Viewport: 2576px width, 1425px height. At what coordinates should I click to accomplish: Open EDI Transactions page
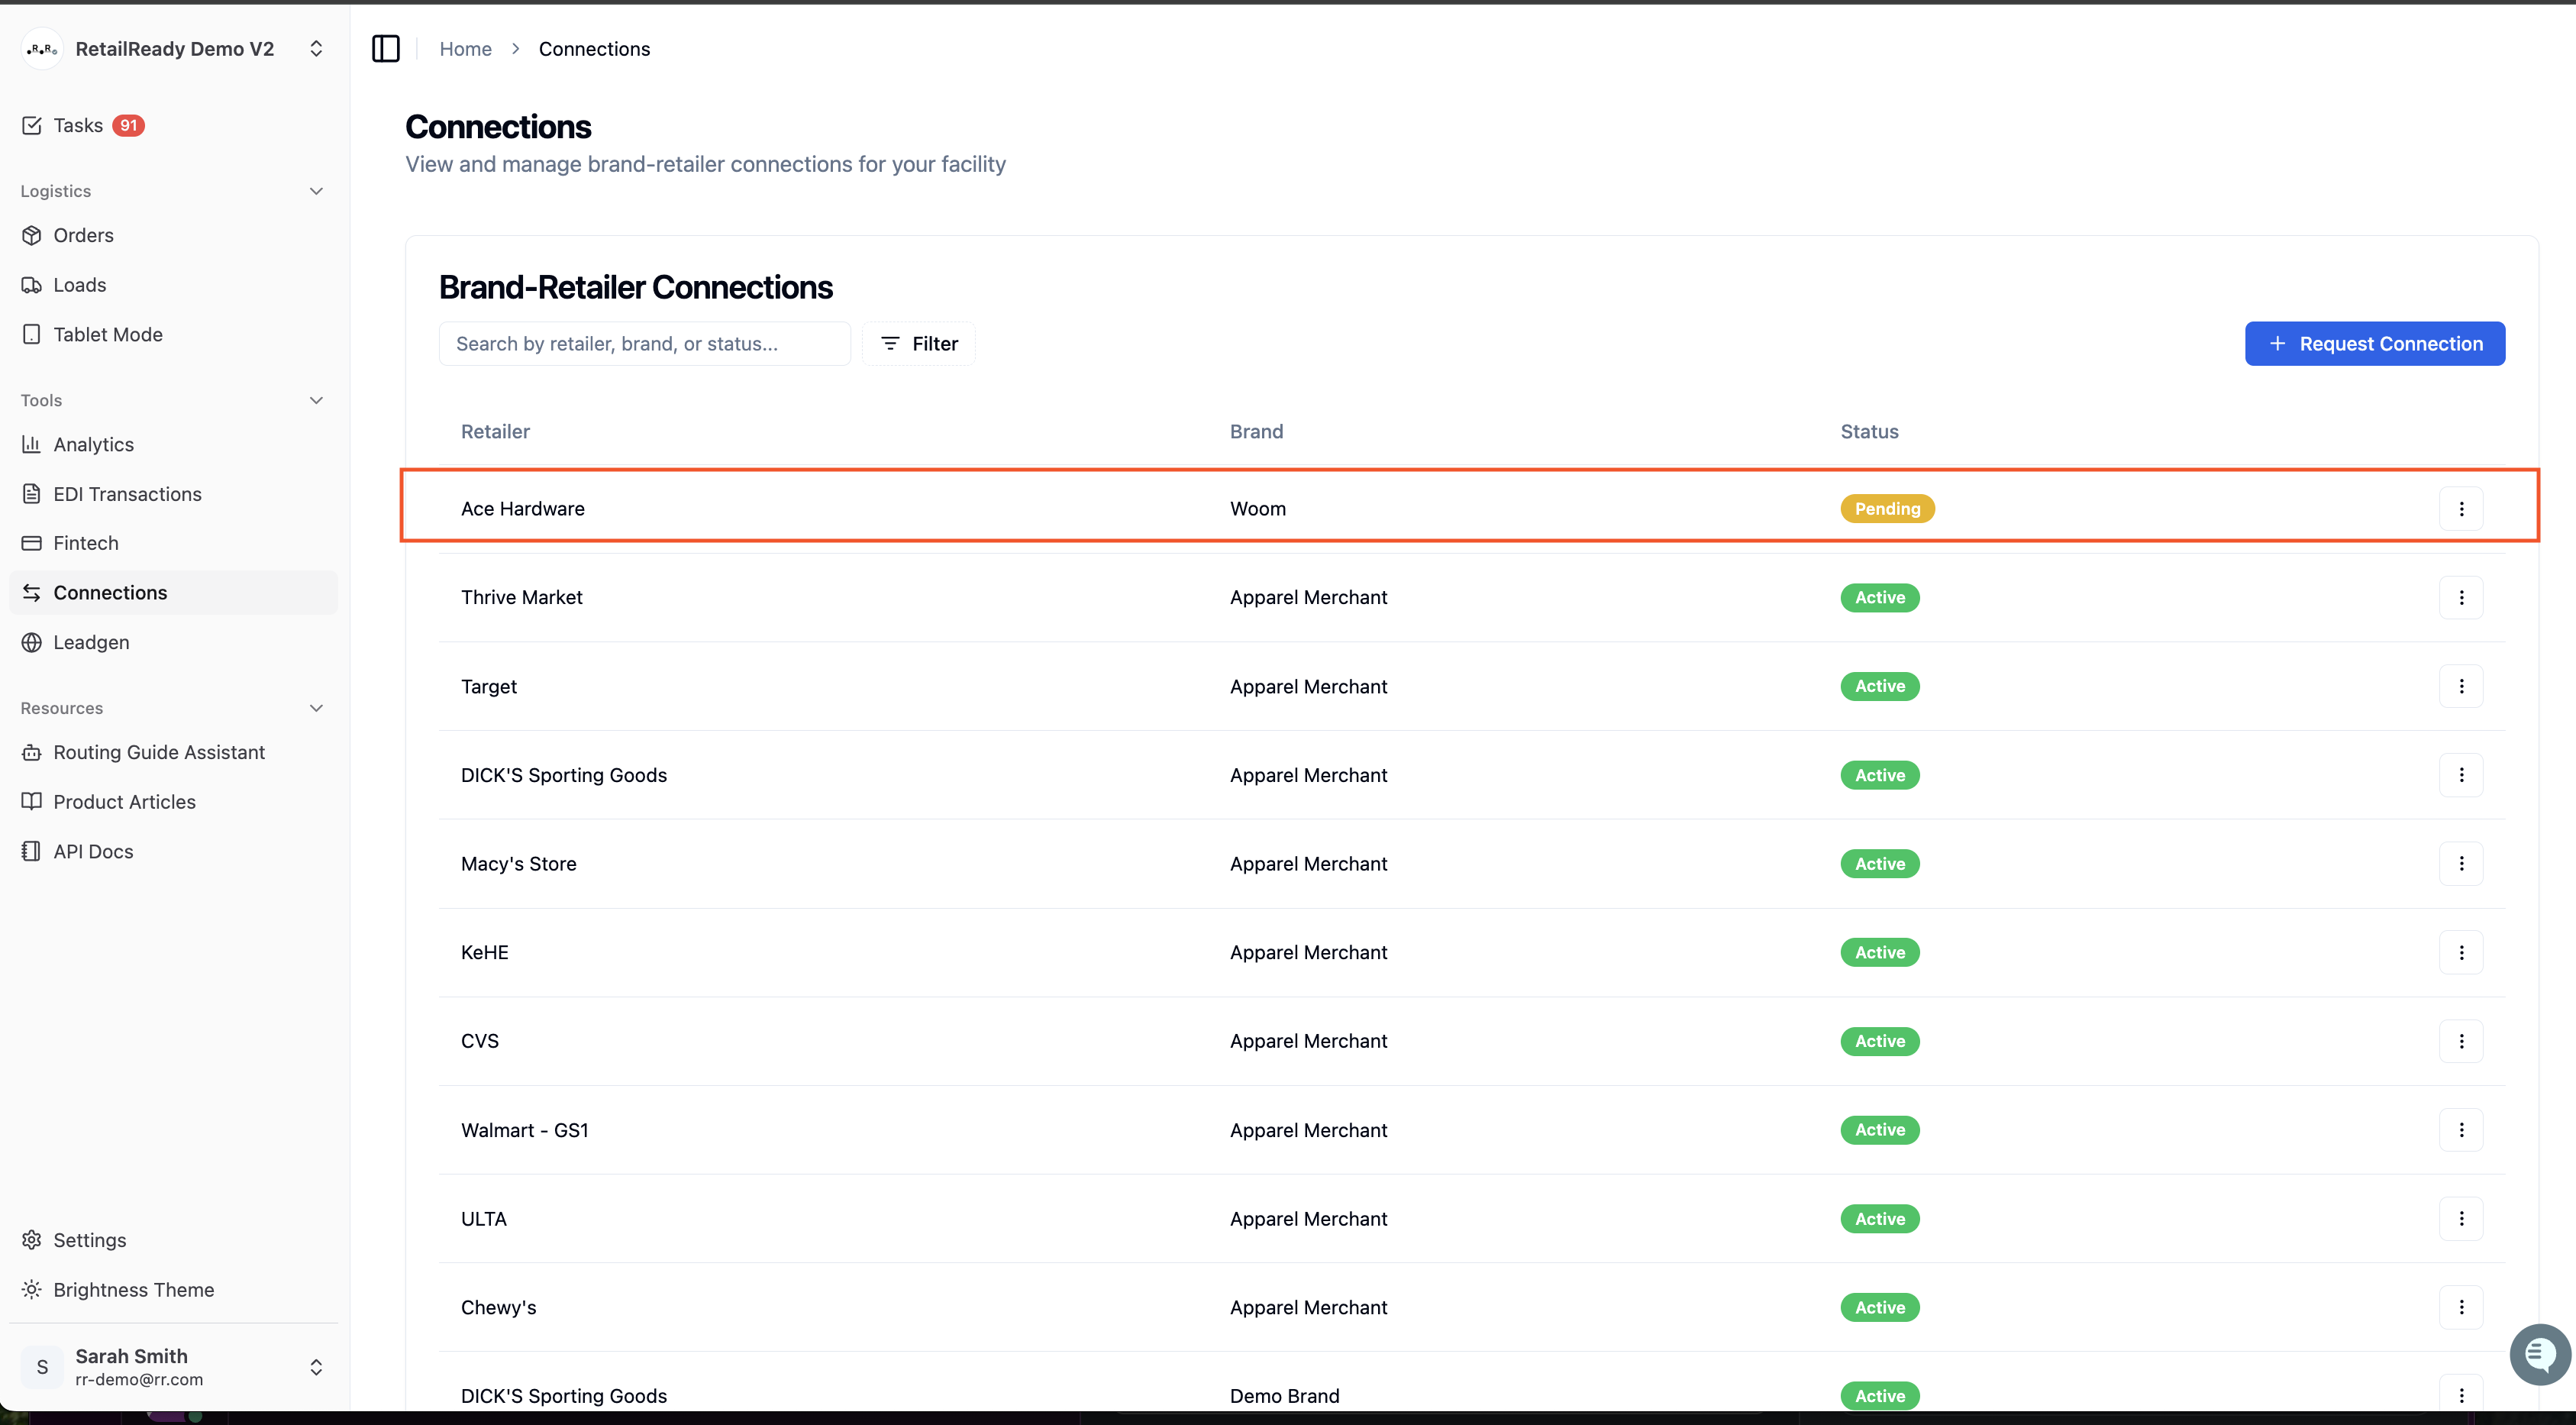click(173, 494)
